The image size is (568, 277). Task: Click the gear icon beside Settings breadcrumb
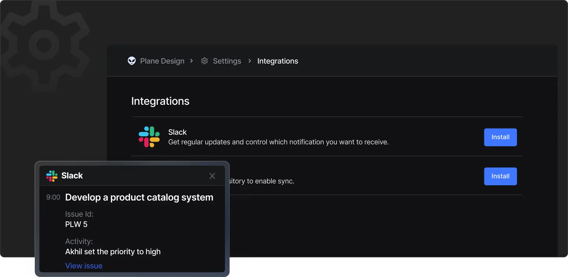tap(204, 61)
